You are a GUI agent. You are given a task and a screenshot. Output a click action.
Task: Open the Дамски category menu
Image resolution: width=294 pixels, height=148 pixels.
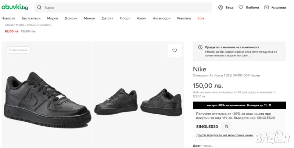[x=71, y=18]
